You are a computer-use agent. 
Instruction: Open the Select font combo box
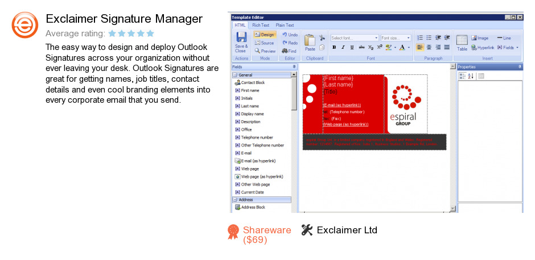point(355,38)
